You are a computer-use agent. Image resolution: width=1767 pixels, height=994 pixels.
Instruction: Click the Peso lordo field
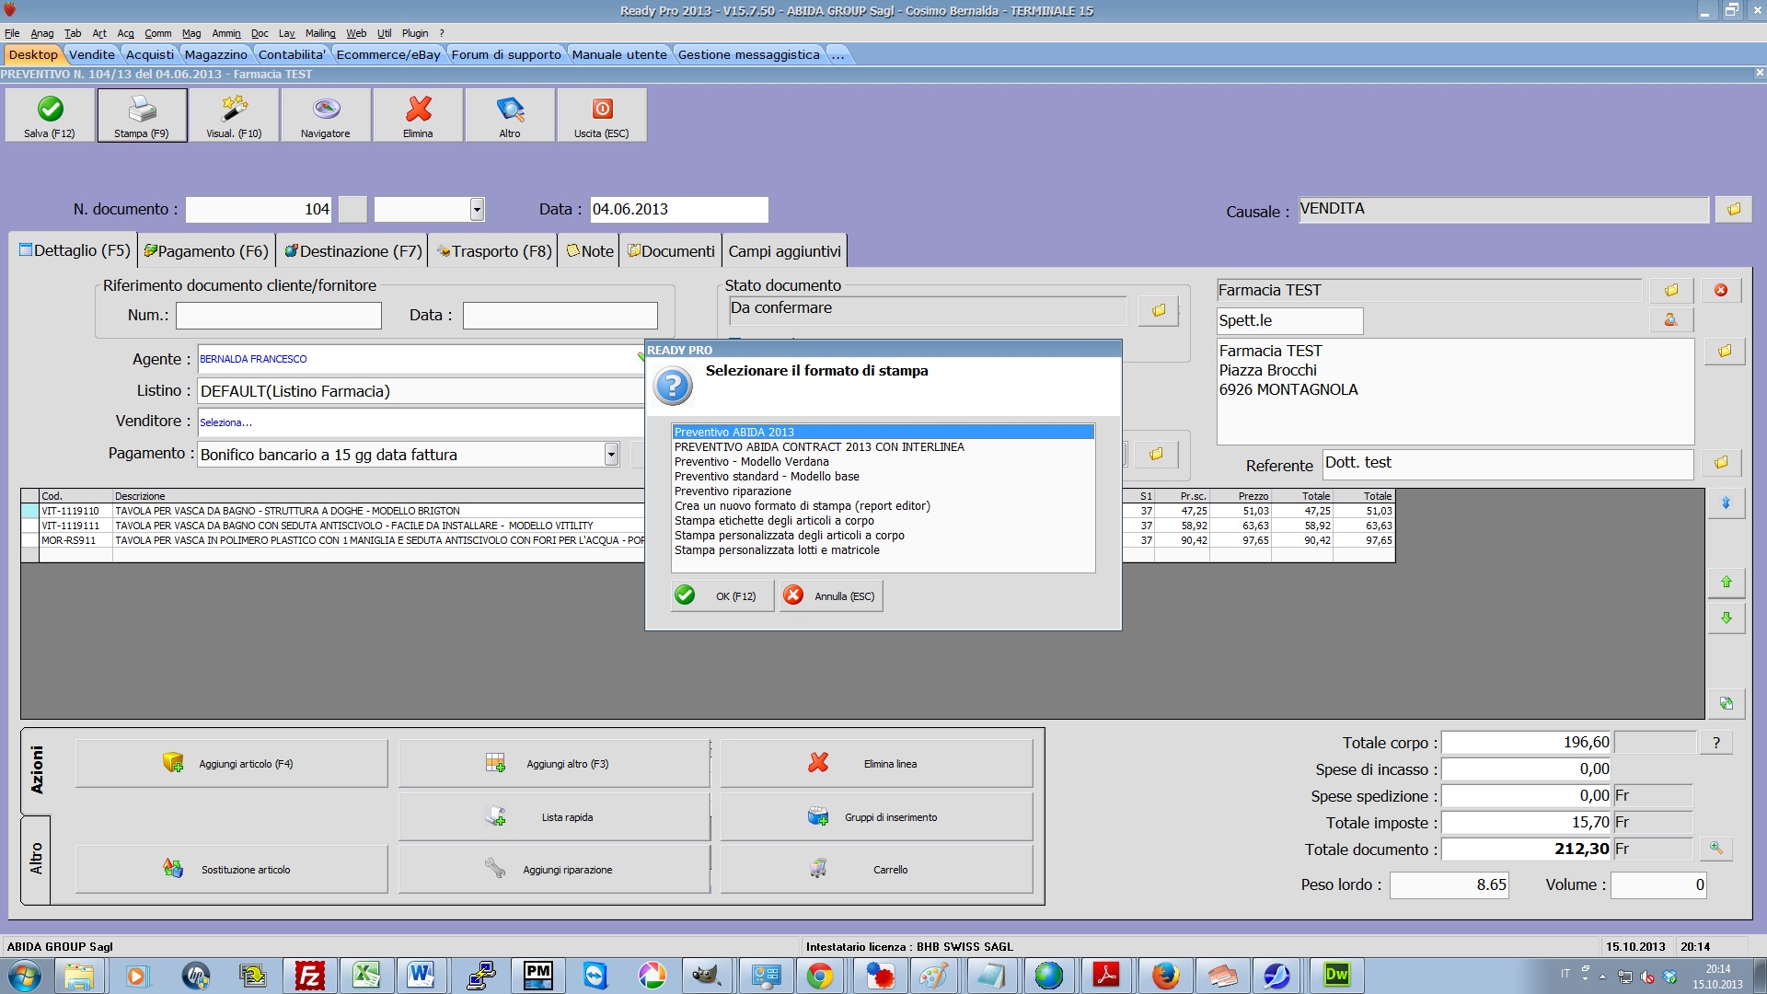point(1449,885)
